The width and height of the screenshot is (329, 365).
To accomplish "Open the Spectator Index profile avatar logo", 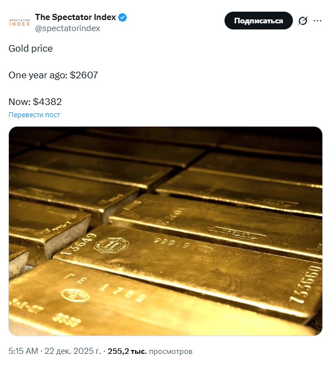I will point(19,22).
